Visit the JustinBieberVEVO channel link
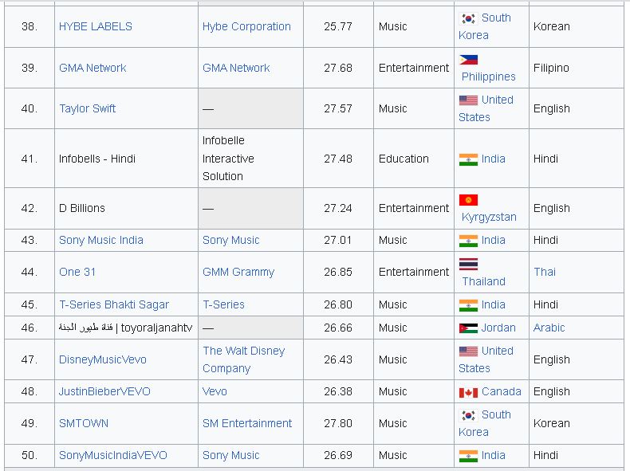The height and width of the screenshot is (471, 630). [104, 391]
